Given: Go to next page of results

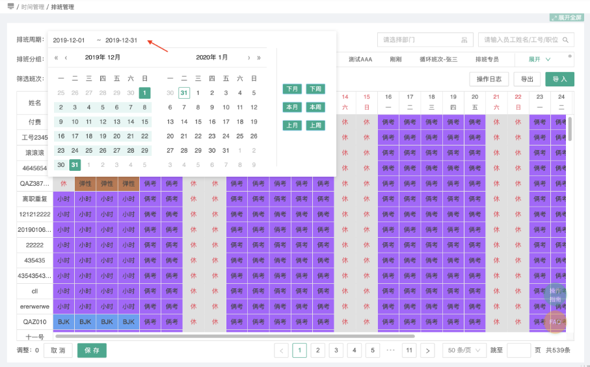Looking at the screenshot, I should (427, 351).
